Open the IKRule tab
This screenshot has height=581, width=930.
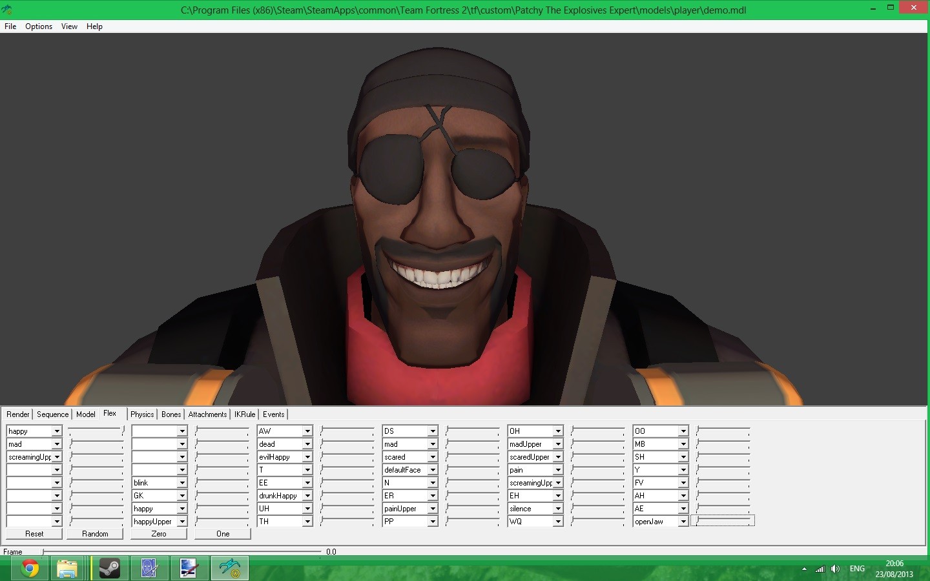(245, 414)
